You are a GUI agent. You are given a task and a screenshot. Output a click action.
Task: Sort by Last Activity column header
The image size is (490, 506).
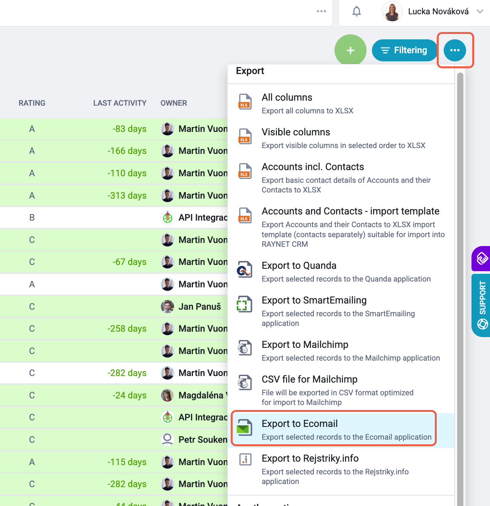[x=120, y=103]
